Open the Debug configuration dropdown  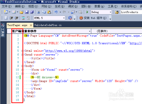point(101,12)
